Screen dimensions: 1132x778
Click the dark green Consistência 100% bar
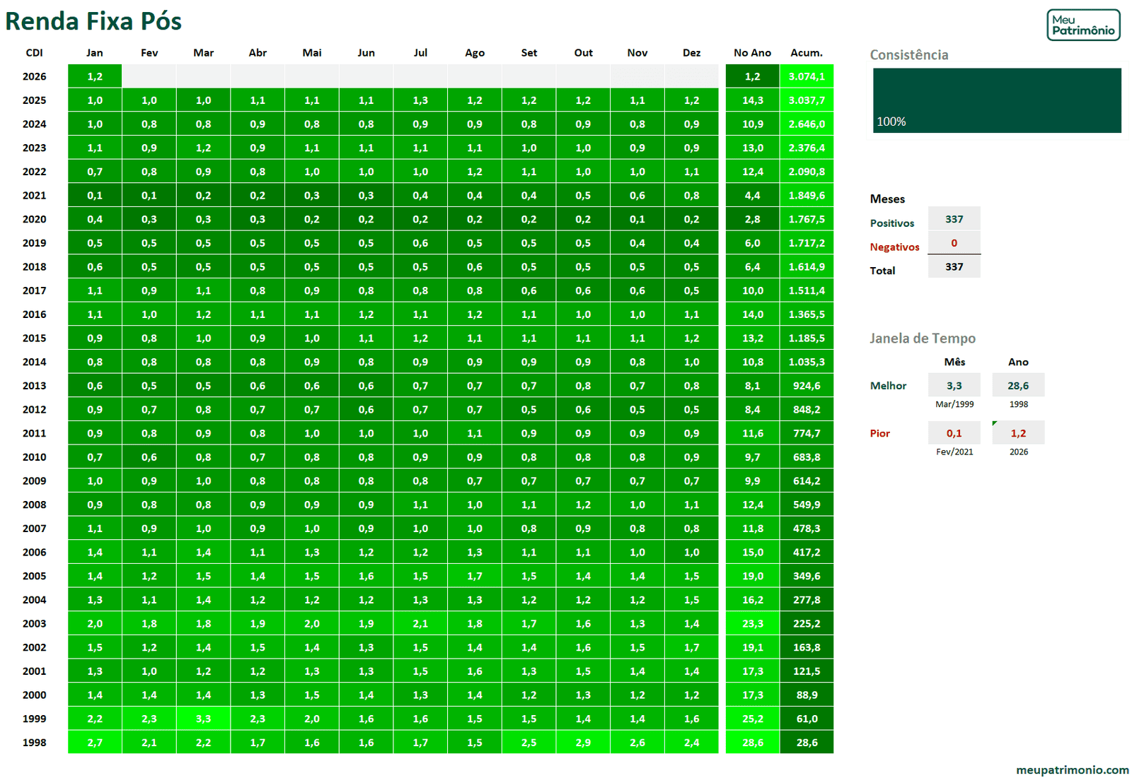(996, 100)
